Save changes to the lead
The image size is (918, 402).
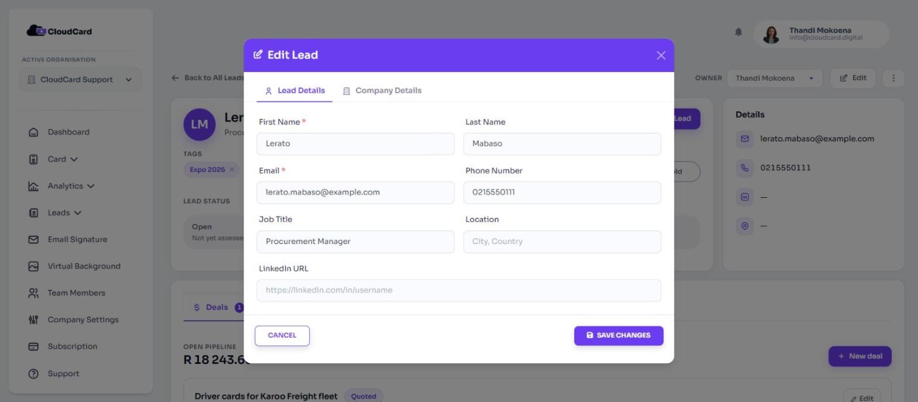coord(619,336)
